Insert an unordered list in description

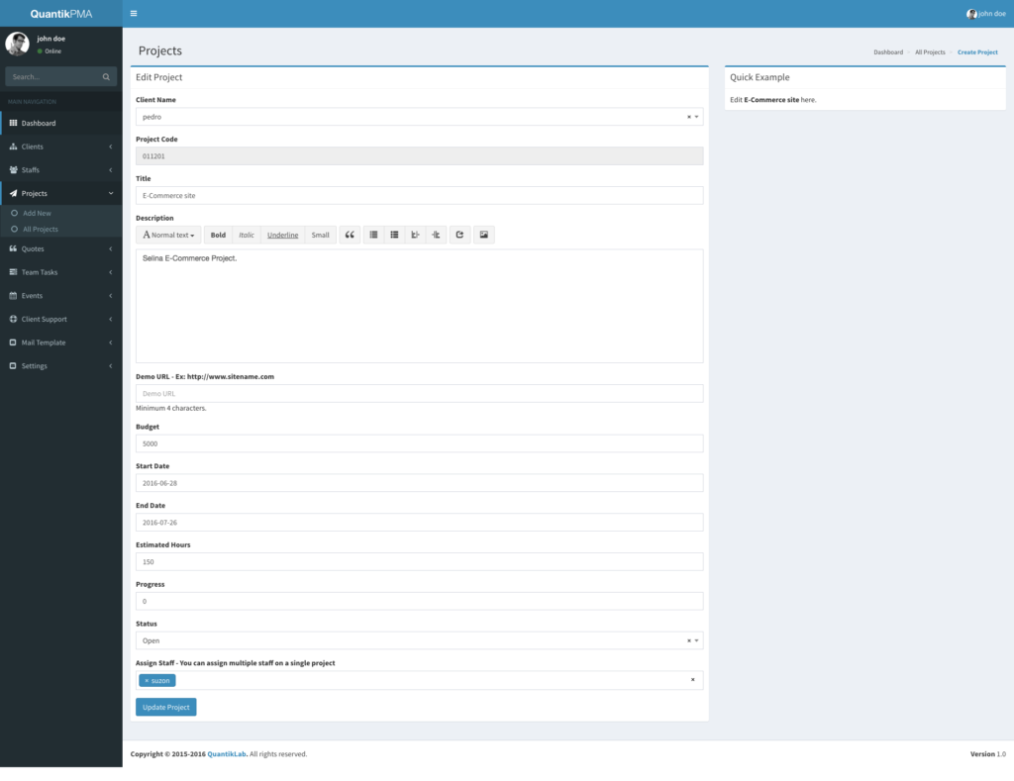point(373,235)
